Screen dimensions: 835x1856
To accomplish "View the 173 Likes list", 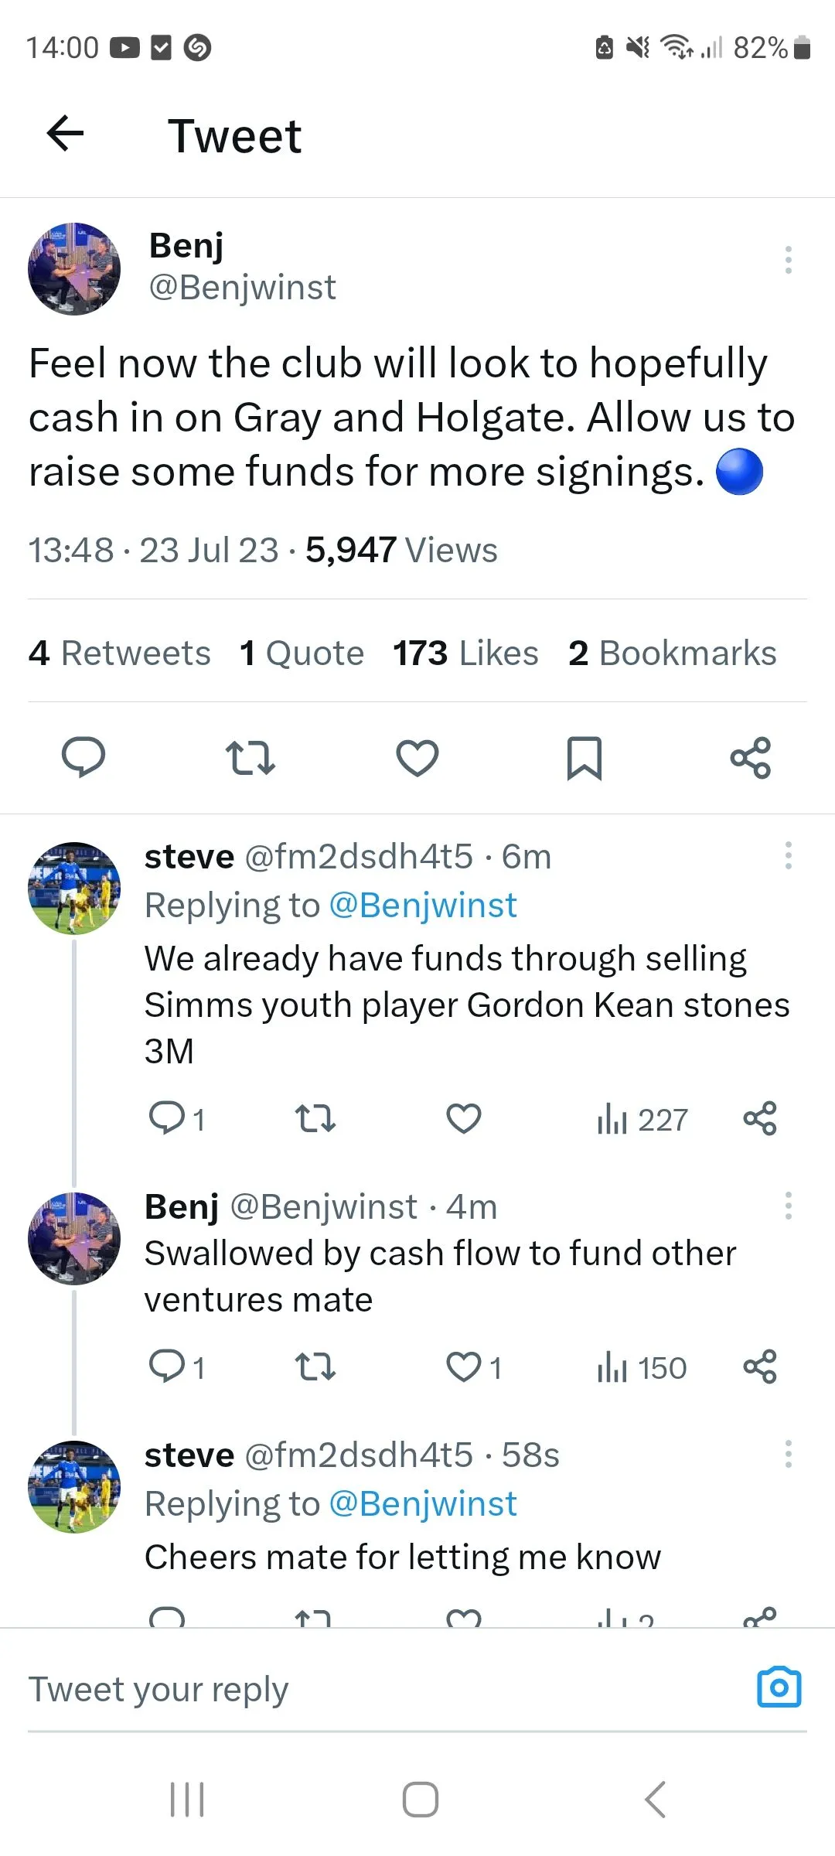I will [465, 653].
